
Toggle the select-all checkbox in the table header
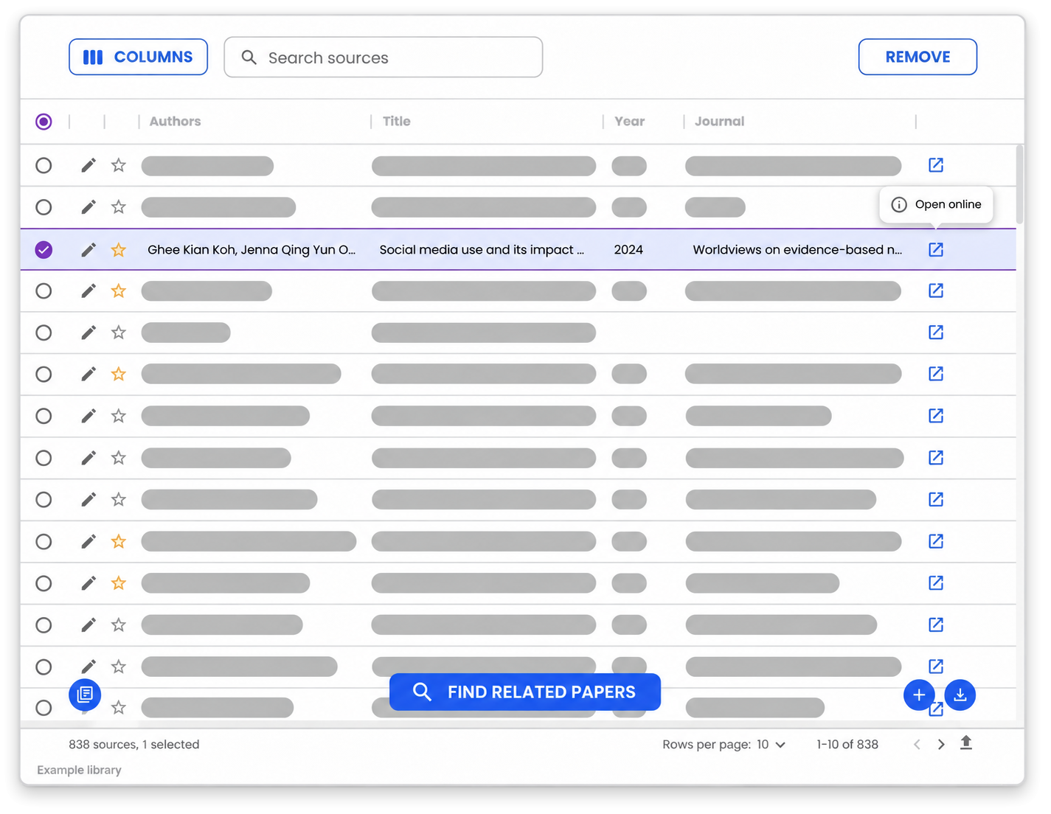point(44,121)
